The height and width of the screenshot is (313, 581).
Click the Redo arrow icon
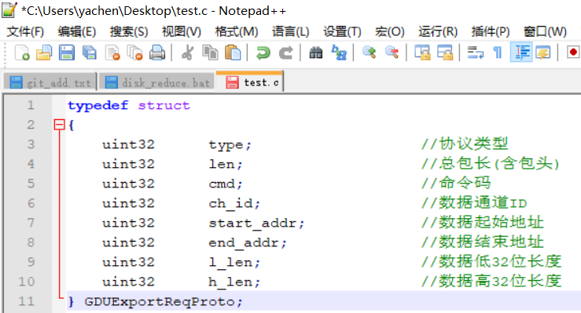click(285, 53)
